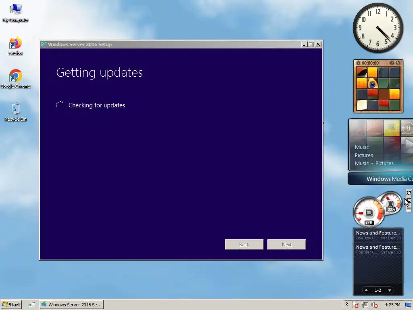Click the muted volume tray icon
This screenshot has width=413, height=310.
(374, 305)
